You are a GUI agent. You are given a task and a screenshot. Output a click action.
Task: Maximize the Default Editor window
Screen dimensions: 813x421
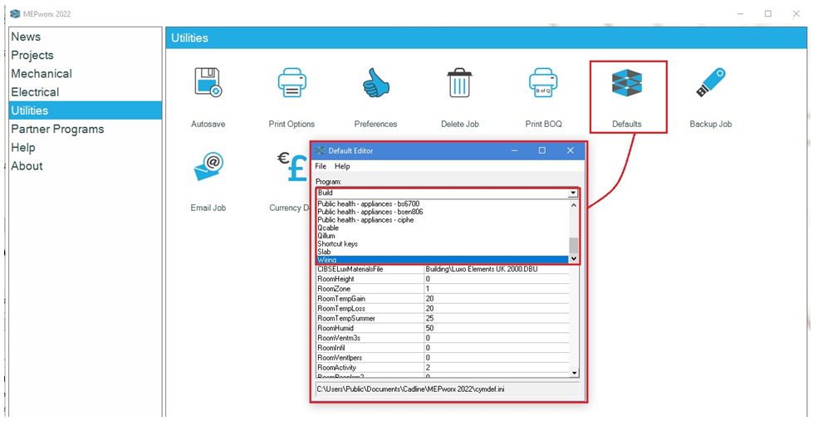pyautogui.click(x=541, y=150)
